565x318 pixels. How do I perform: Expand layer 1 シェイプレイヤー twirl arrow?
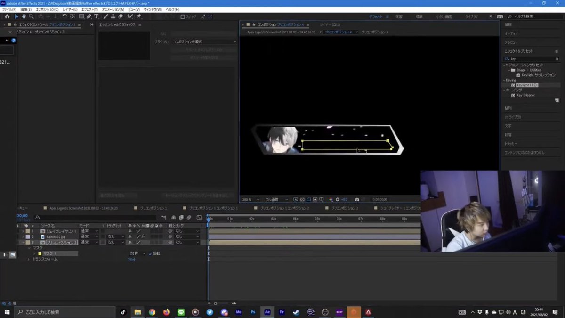[x=23, y=231]
